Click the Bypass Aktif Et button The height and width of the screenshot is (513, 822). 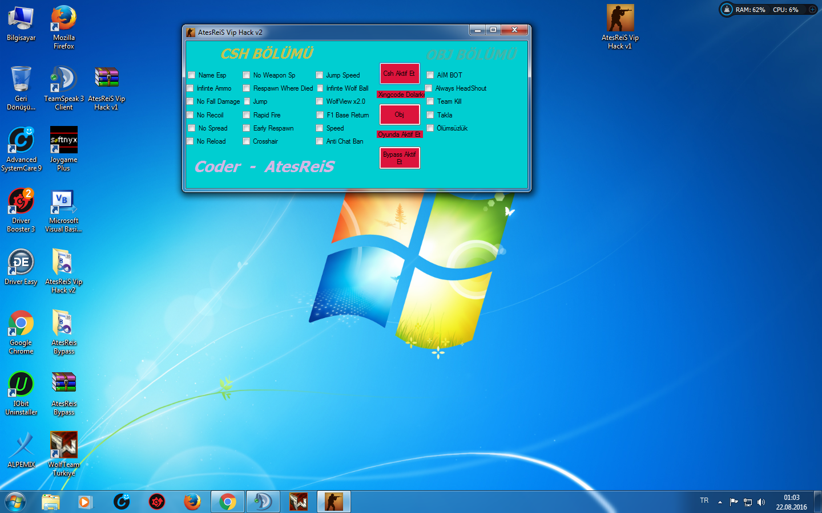(x=400, y=158)
